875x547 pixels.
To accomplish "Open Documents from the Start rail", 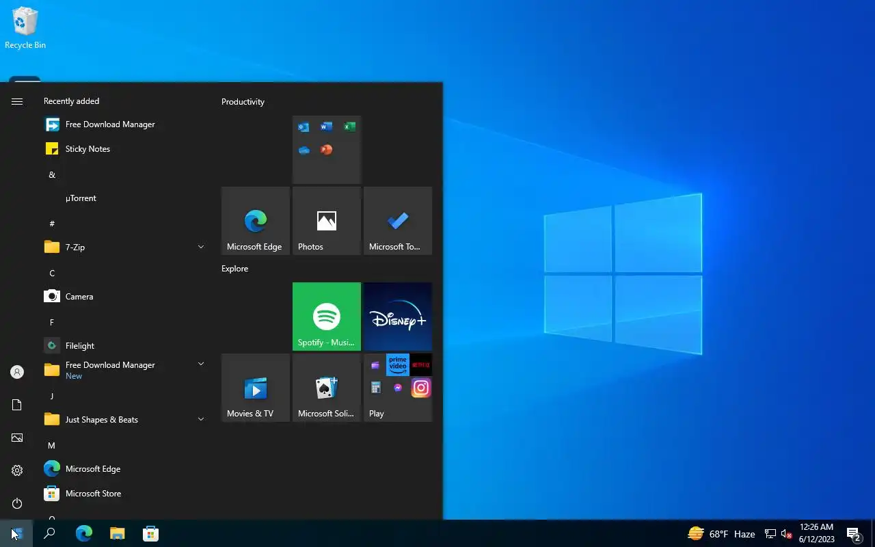I will tap(17, 405).
